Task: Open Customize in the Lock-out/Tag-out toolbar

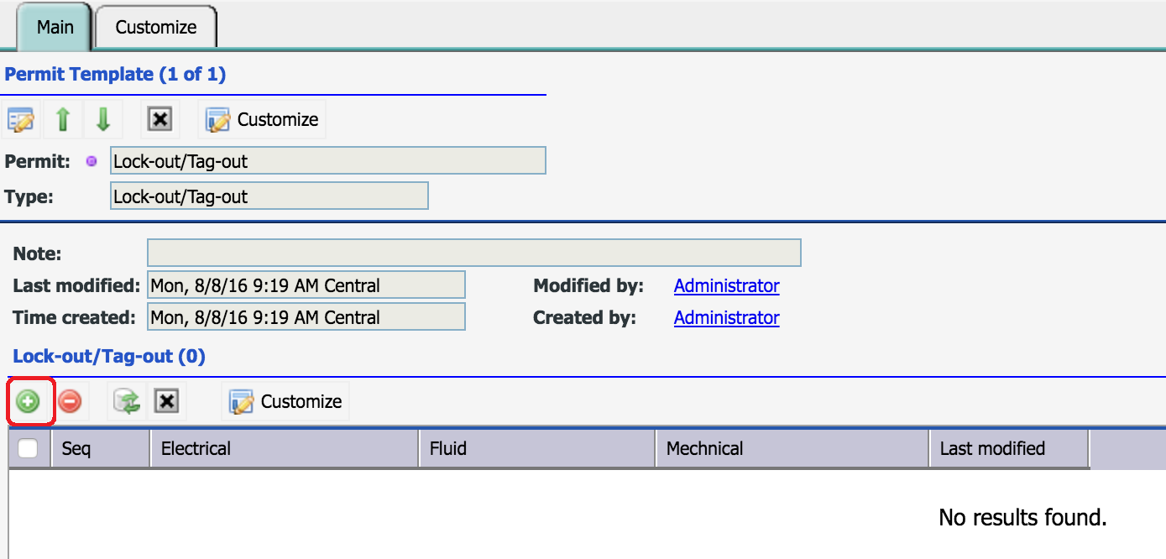Action: click(x=285, y=402)
